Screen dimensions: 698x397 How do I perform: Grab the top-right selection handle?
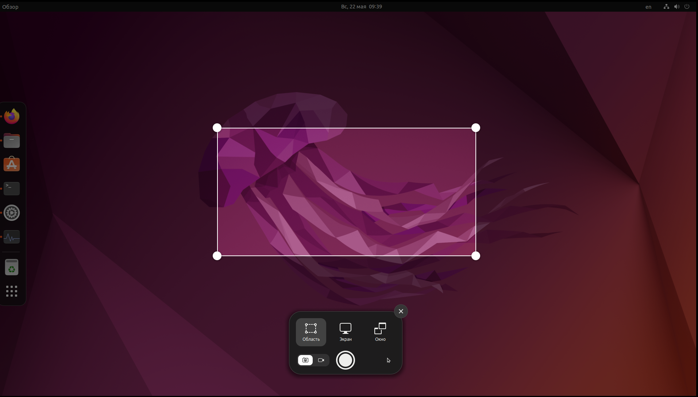[476, 128]
